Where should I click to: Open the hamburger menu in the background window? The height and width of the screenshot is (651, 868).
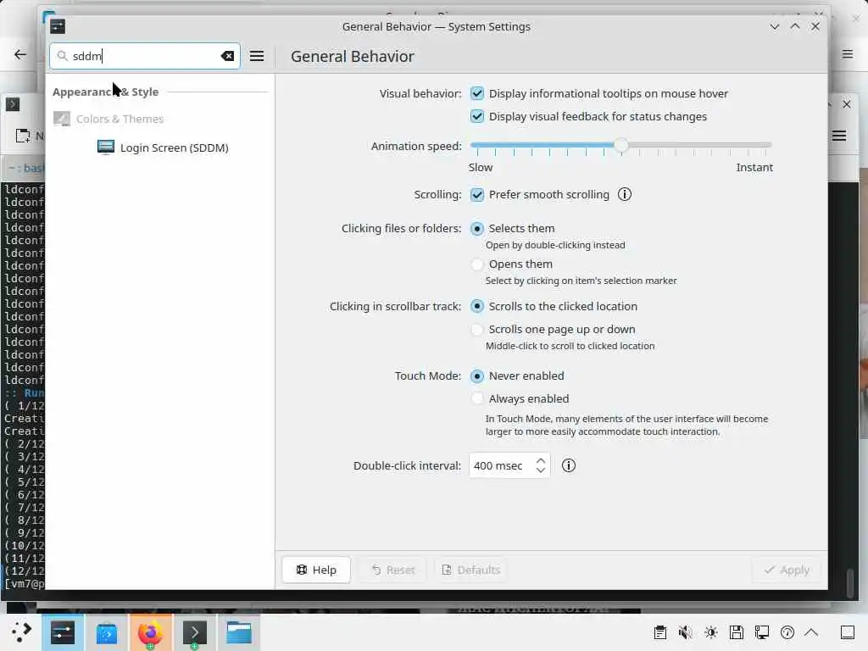click(848, 54)
